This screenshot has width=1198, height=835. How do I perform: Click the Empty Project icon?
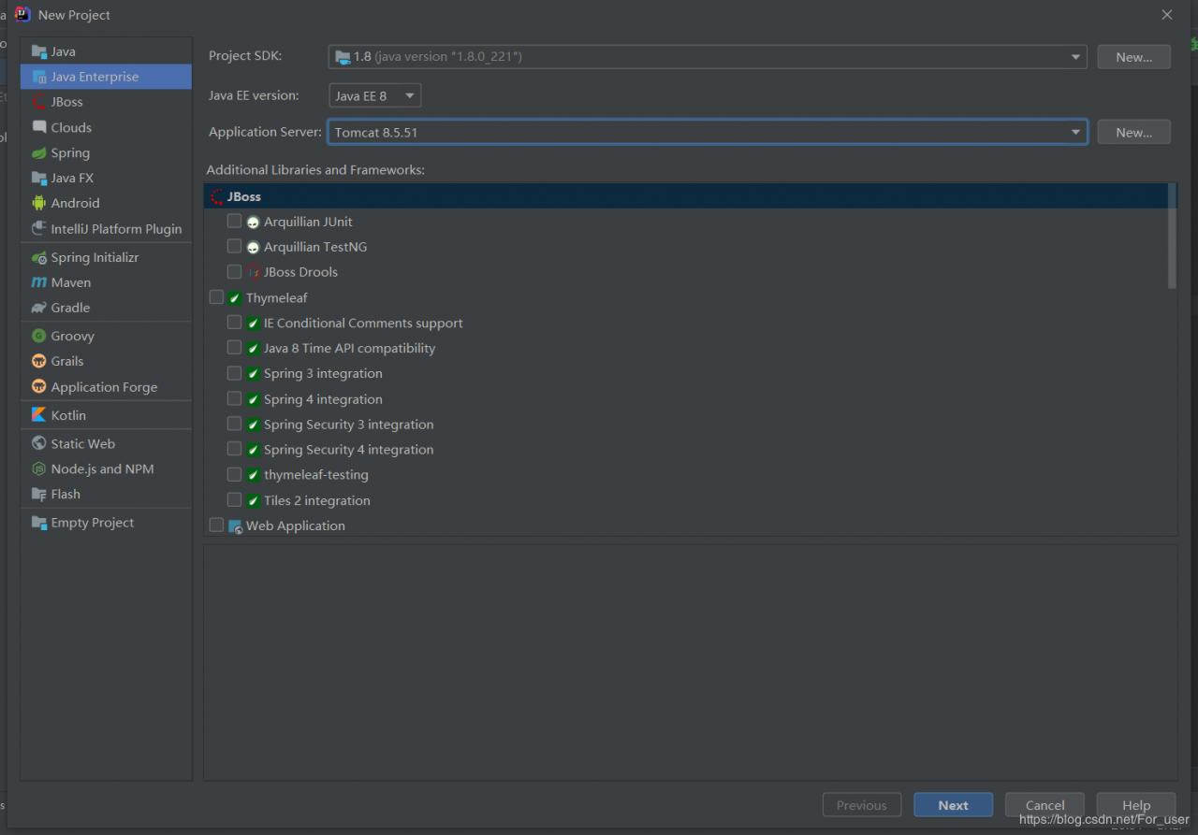[x=38, y=523]
